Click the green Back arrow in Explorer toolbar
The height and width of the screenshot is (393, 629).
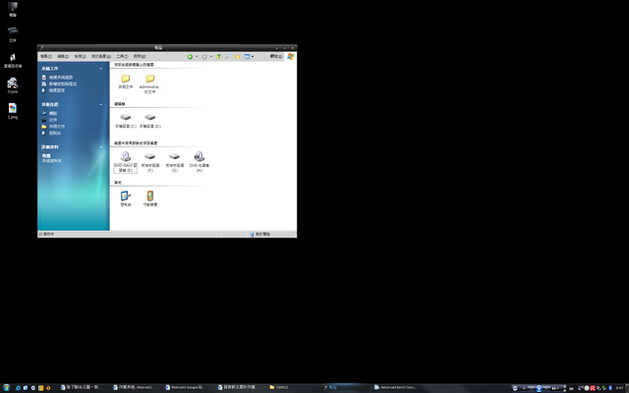(190, 57)
